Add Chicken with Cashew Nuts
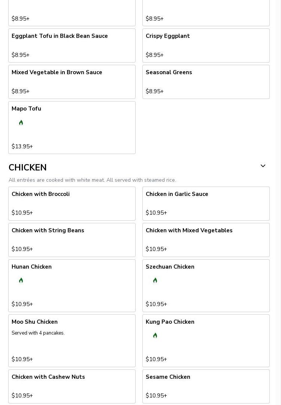 point(72,386)
